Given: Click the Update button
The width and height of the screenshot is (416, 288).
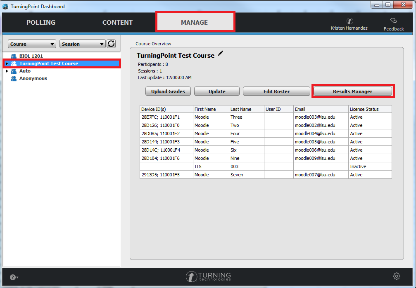Looking at the screenshot, I should pyautogui.click(x=217, y=91).
